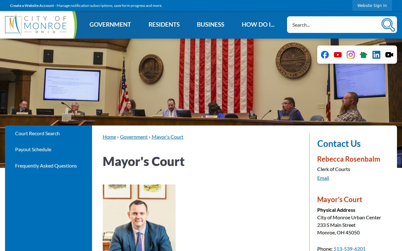Click the phone number 513-539-6201
Viewport: 402px width, 251px height.
tap(350, 248)
